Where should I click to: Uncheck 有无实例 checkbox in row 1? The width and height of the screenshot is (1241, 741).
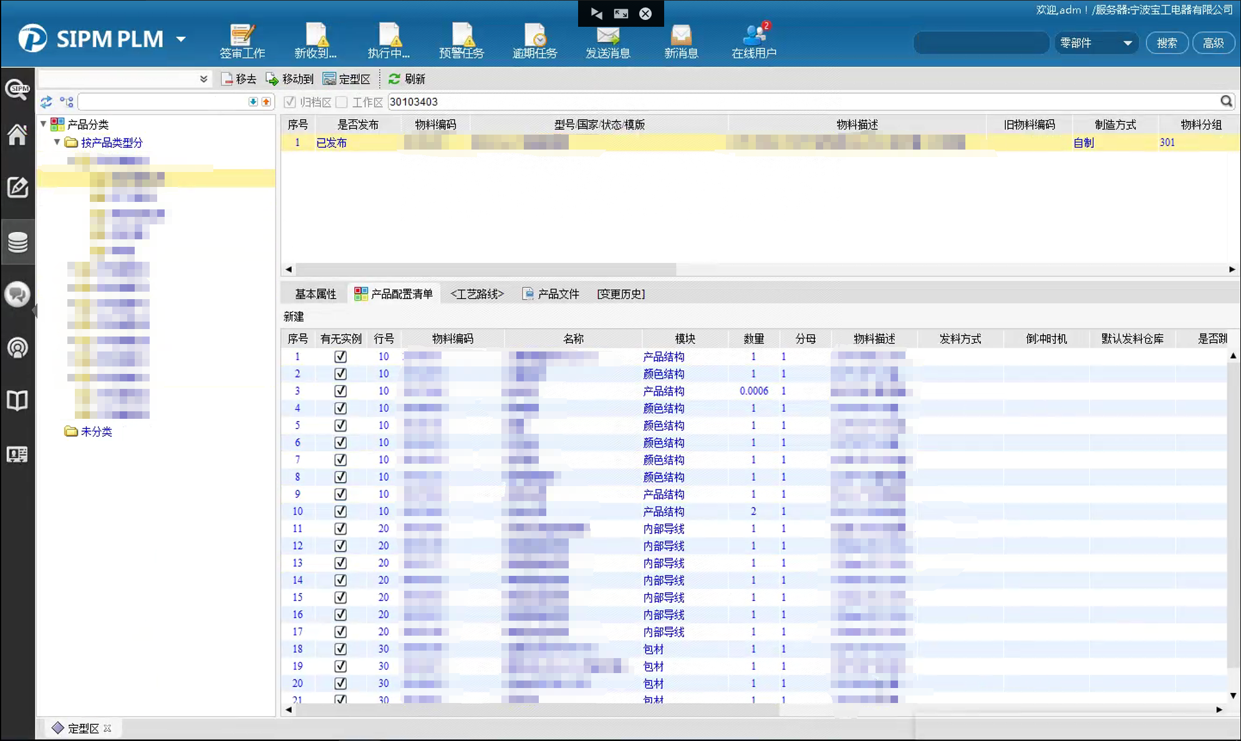(340, 356)
